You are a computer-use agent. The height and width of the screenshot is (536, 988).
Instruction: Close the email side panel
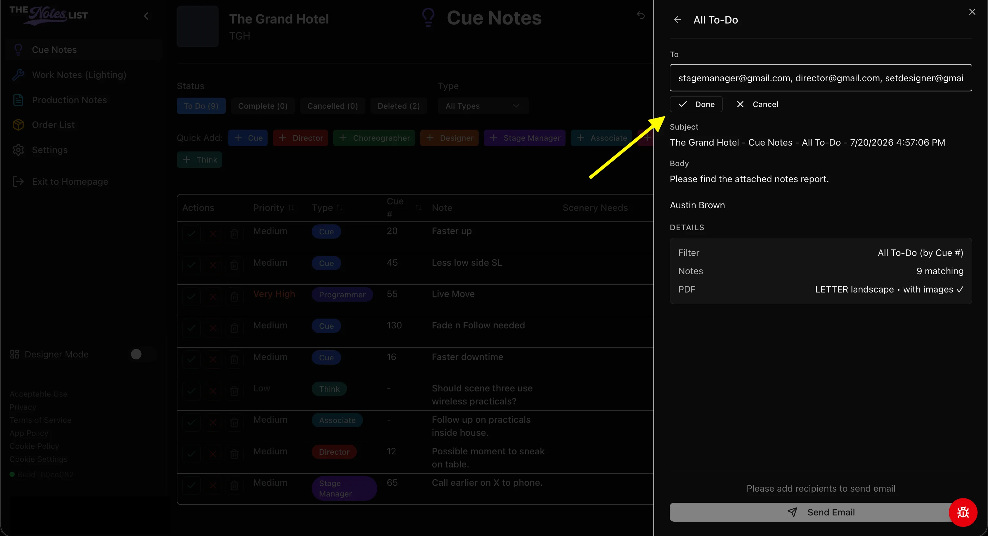click(x=972, y=12)
